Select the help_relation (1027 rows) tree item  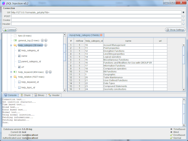click(31, 77)
